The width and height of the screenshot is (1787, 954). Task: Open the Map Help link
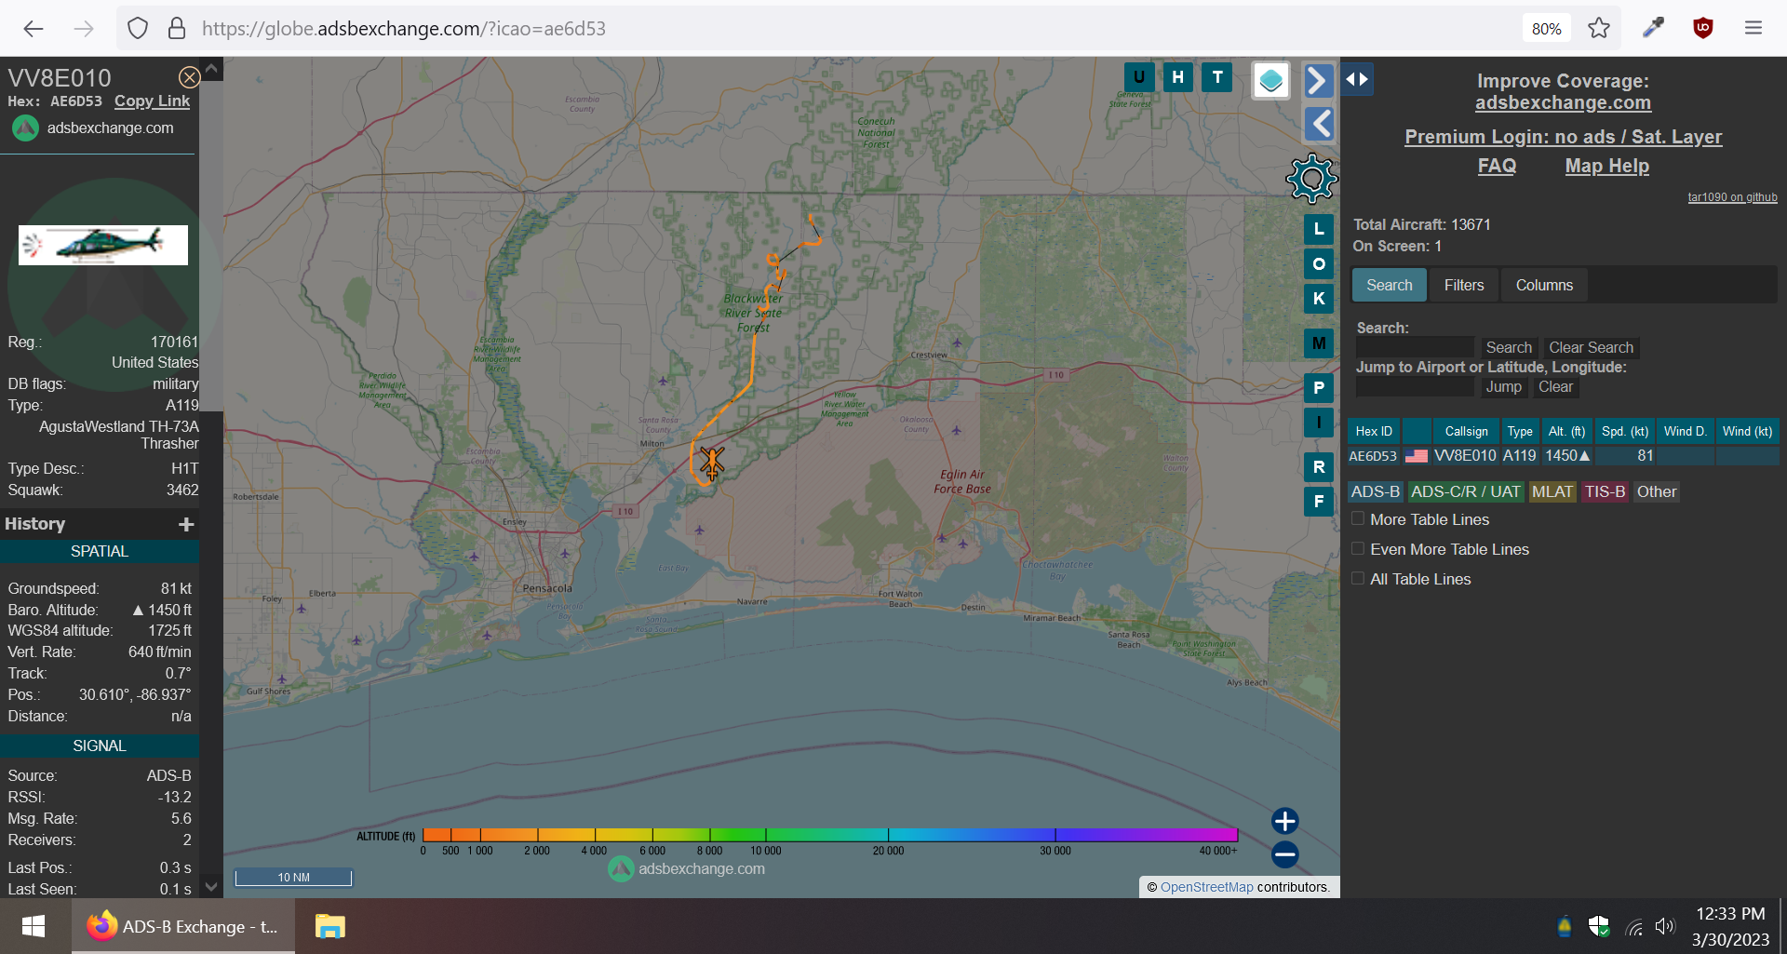(1606, 166)
